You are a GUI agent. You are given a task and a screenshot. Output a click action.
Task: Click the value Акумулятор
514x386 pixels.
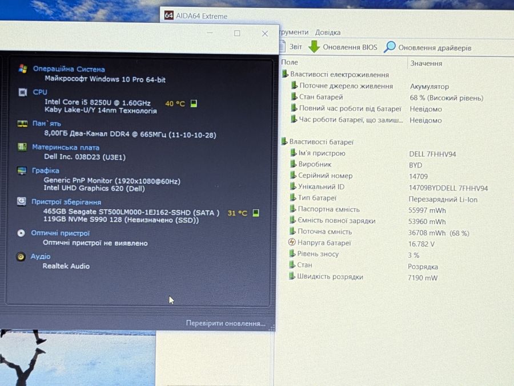(429, 87)
